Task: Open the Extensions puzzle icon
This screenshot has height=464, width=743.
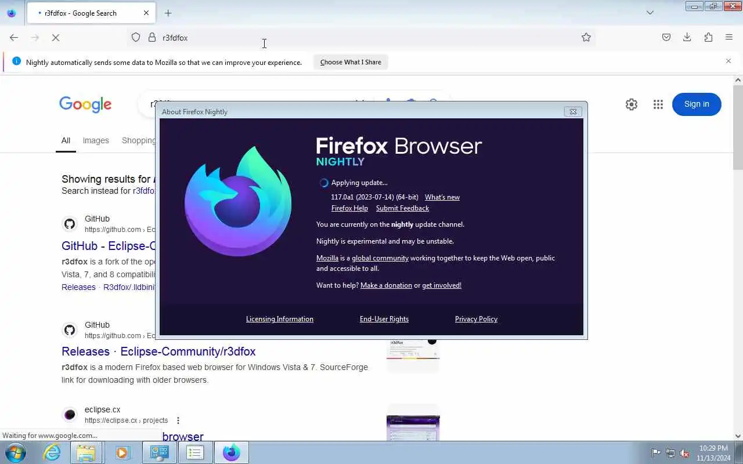Action: point(708,38)
